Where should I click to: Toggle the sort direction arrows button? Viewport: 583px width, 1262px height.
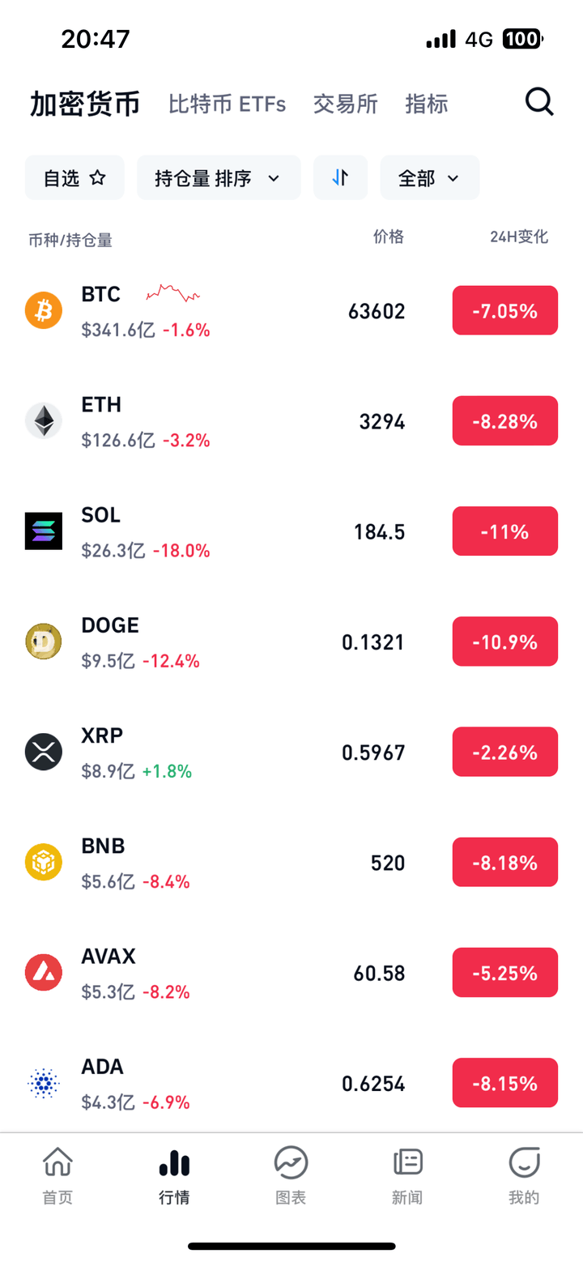(x=340, y=177)
